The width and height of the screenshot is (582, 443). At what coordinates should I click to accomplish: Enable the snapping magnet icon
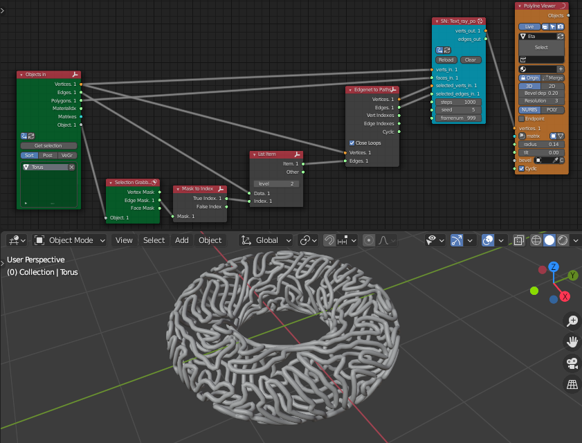(x=329, y=240)
